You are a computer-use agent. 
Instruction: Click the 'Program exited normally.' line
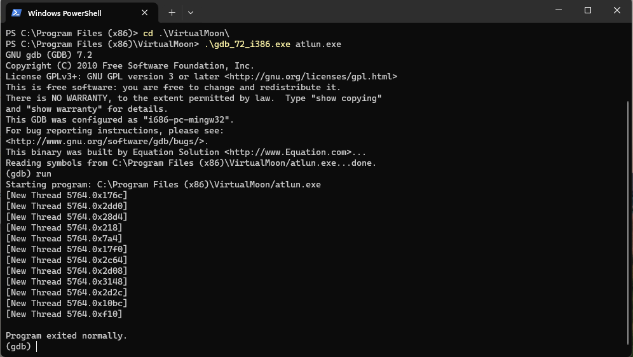click(x=67, y=336)
